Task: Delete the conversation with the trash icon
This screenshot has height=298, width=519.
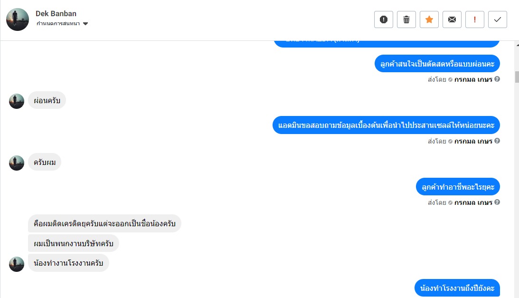Action: (406, 19)
